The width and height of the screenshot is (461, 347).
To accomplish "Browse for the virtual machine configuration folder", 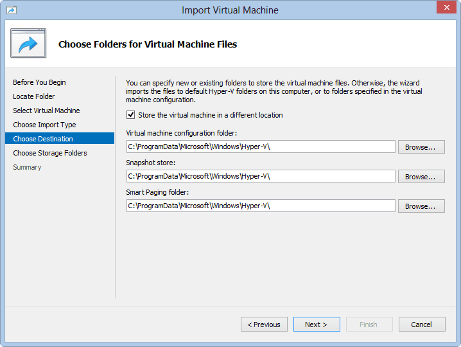I will [421, 147].
